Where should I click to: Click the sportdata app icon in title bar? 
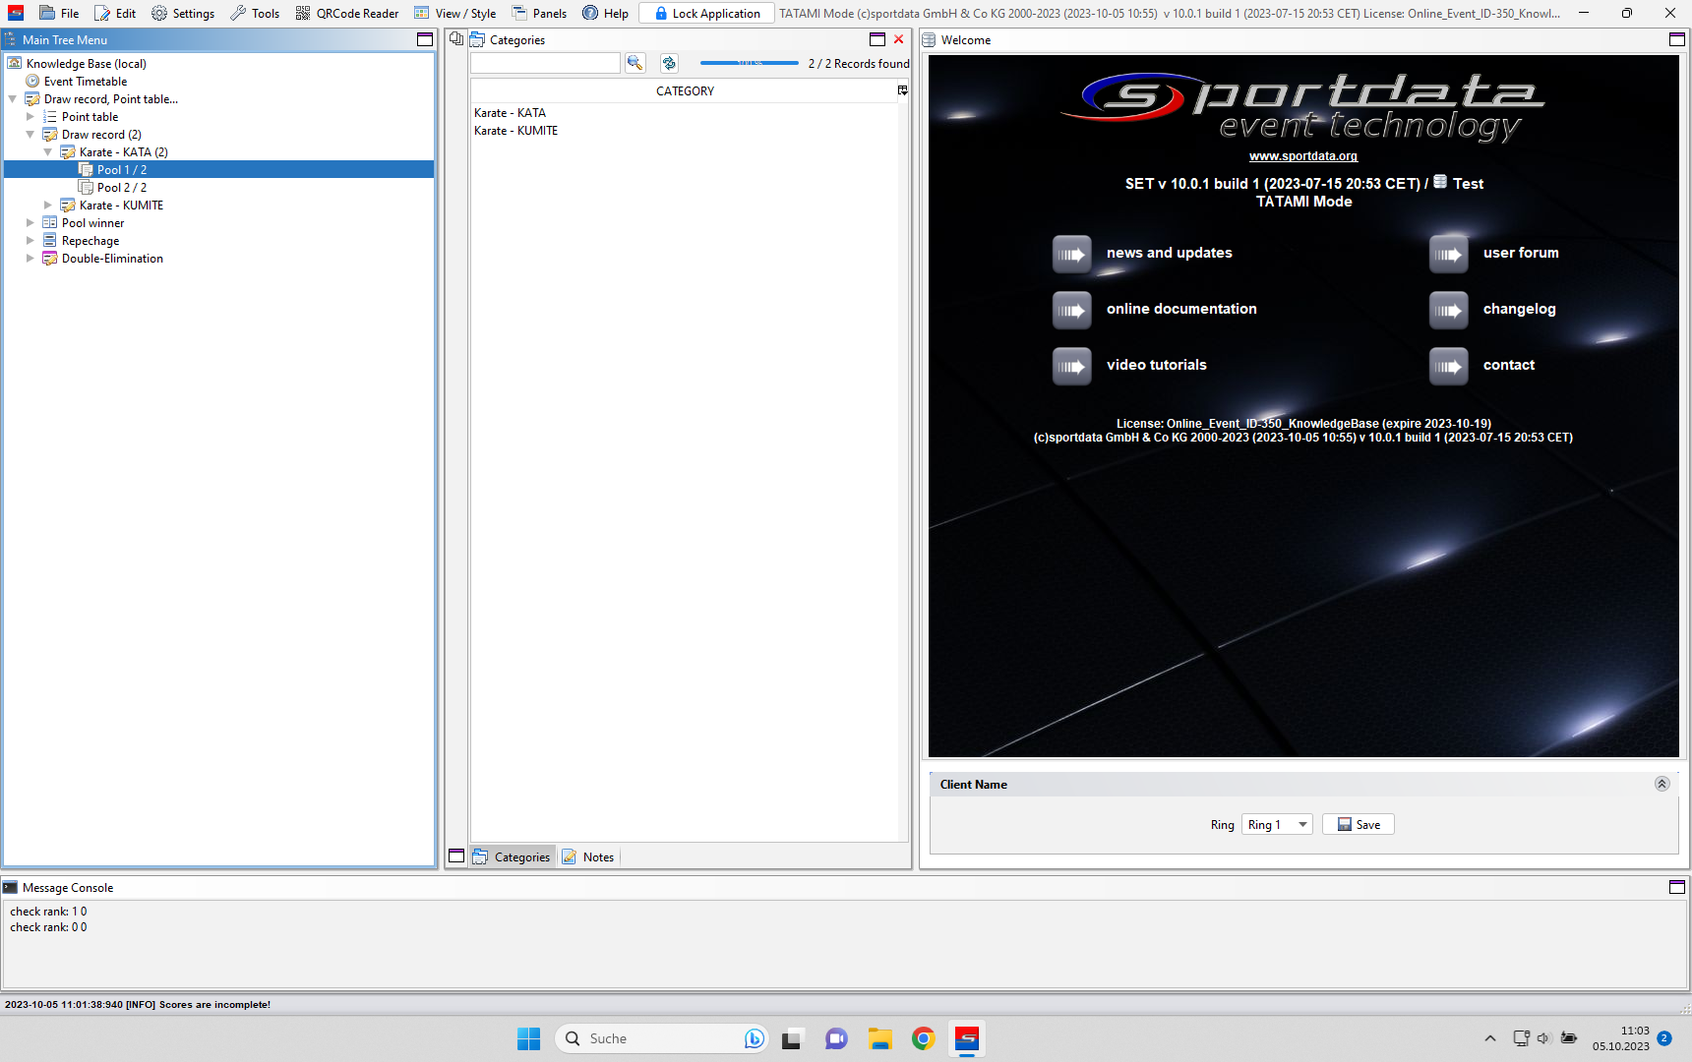[x=16, y=13]
